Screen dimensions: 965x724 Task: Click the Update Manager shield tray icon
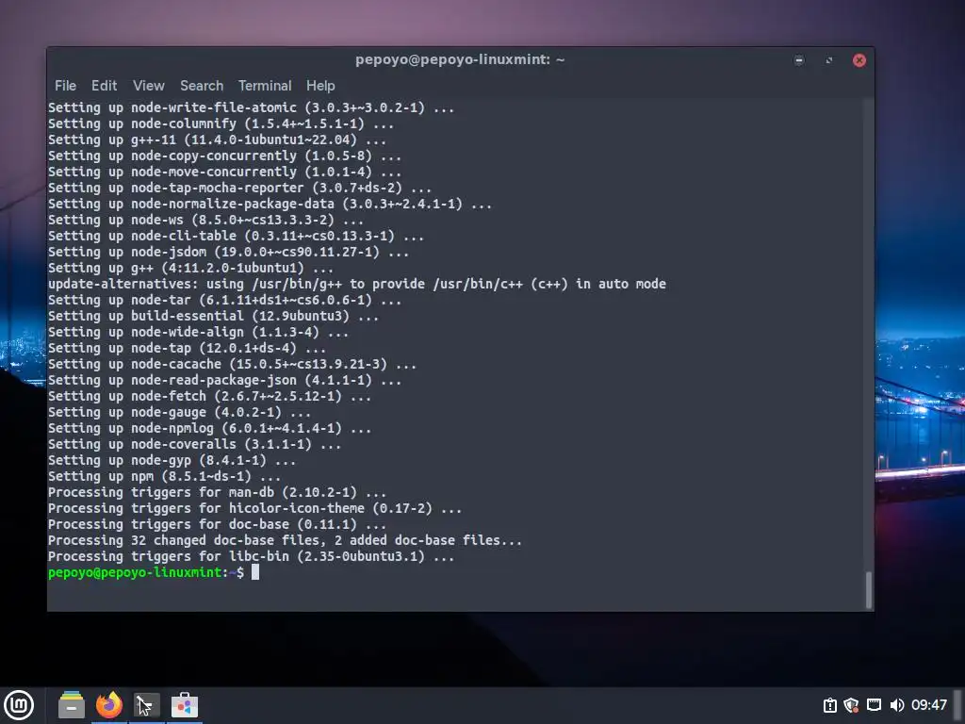pyautogui.click(x=851, y=705)
